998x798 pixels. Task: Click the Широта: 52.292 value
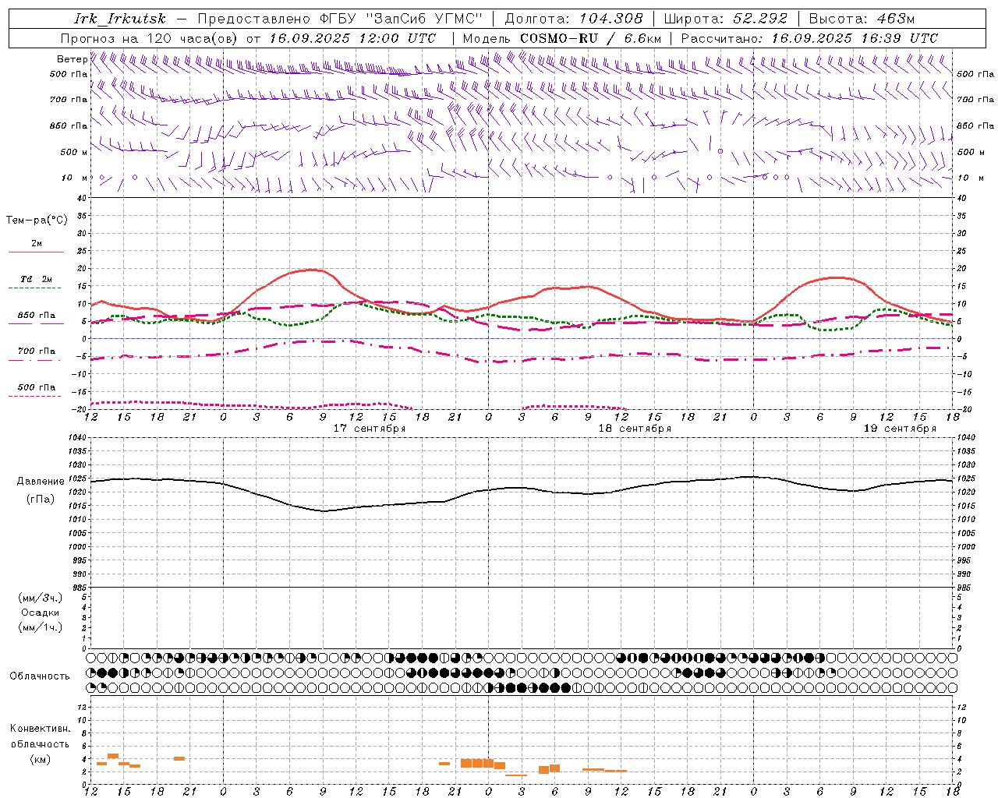726,19
